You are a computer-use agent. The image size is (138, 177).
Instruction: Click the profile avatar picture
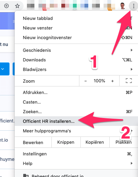123,6
